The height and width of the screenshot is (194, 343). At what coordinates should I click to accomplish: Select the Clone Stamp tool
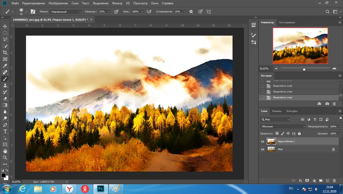pyautogui.click(x=5, y=86)
